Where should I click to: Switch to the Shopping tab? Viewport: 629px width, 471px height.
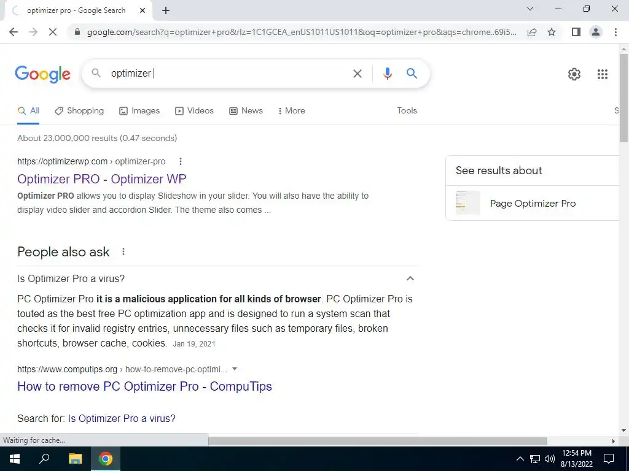pyautogui.click(x=79, y=111)
